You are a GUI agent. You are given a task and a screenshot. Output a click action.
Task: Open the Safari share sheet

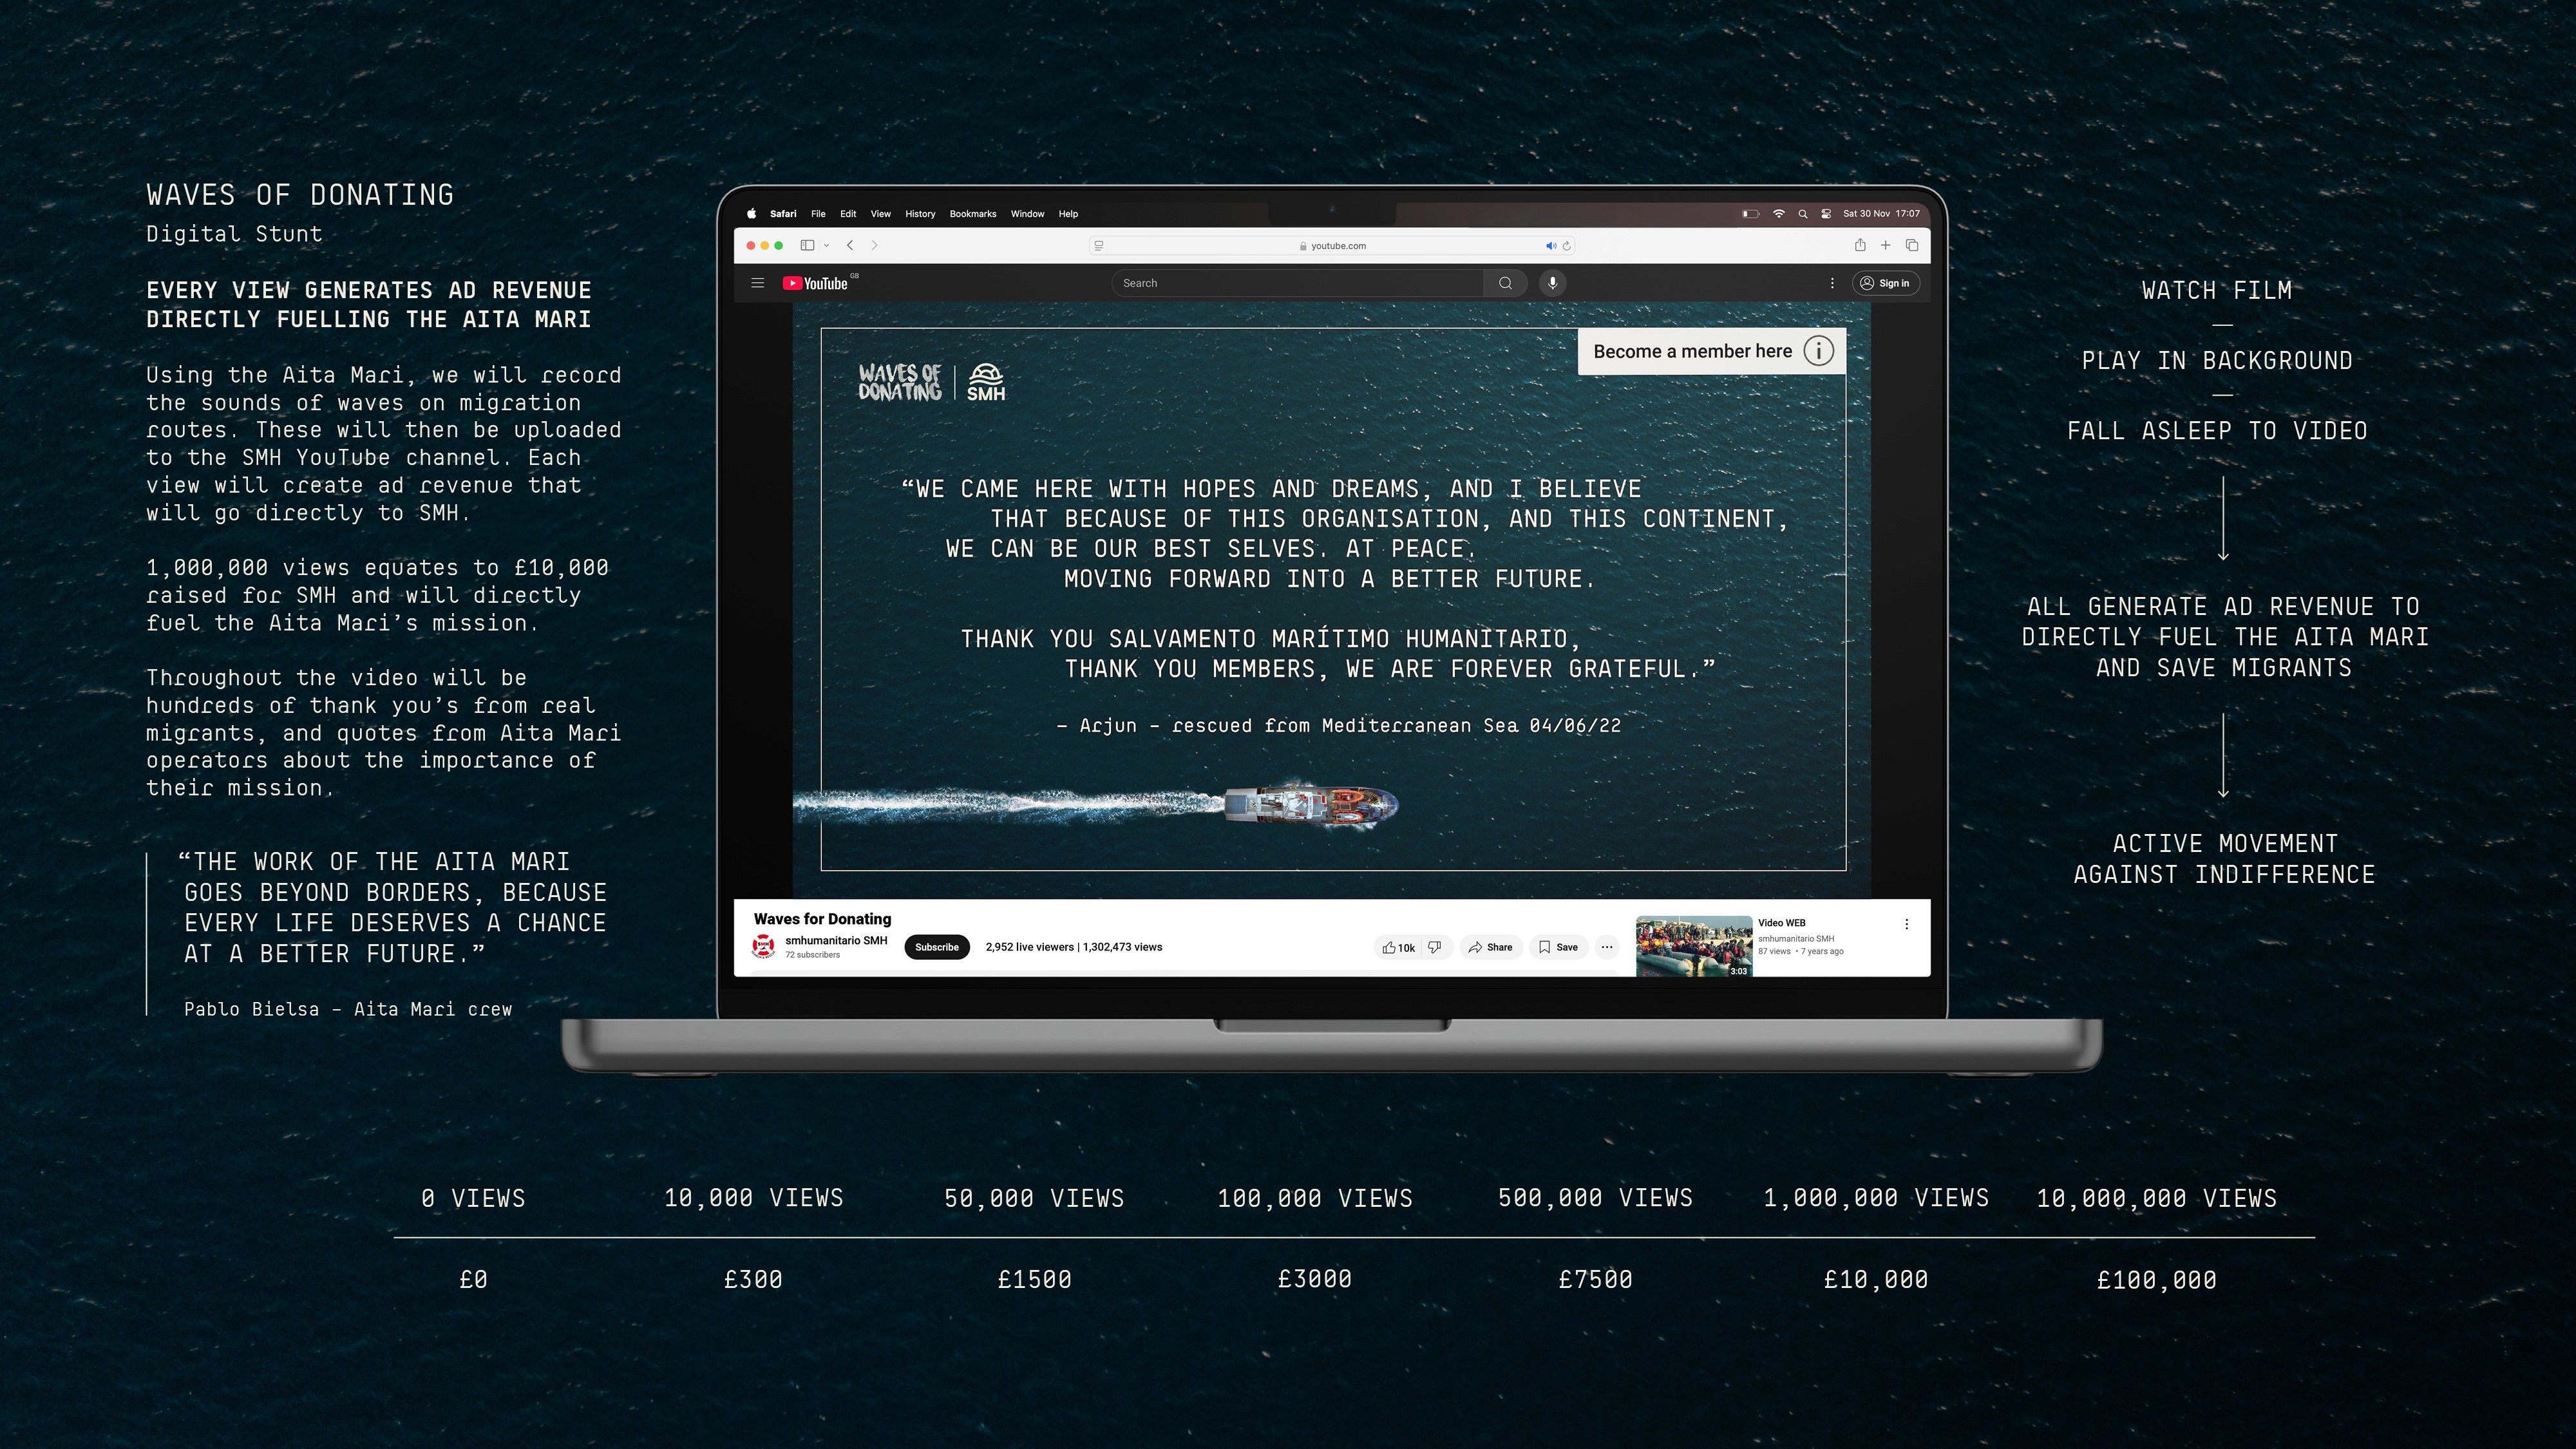pyautogui.click(x=1860, y=245)
